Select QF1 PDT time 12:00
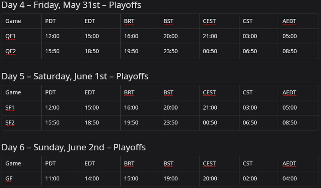 [52, 36]
